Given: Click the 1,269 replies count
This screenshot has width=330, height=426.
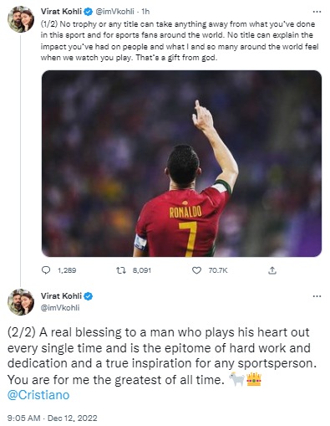Looking at the screenshot, I should 67,270.
